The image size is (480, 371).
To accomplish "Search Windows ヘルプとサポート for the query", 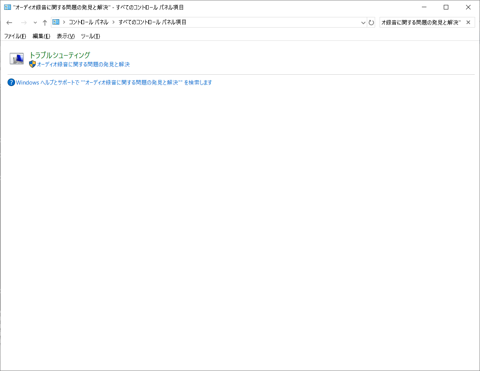I will pyautogui.click(x=113, y=82).
